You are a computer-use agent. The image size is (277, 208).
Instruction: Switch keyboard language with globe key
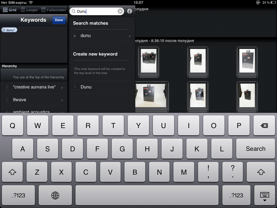55,195
